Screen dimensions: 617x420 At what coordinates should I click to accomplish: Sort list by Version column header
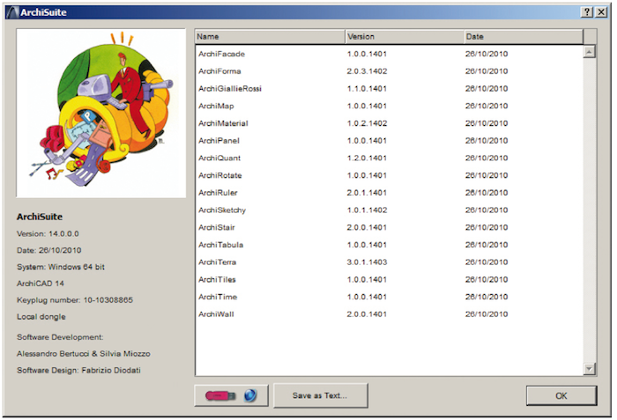tap(405, 37)
